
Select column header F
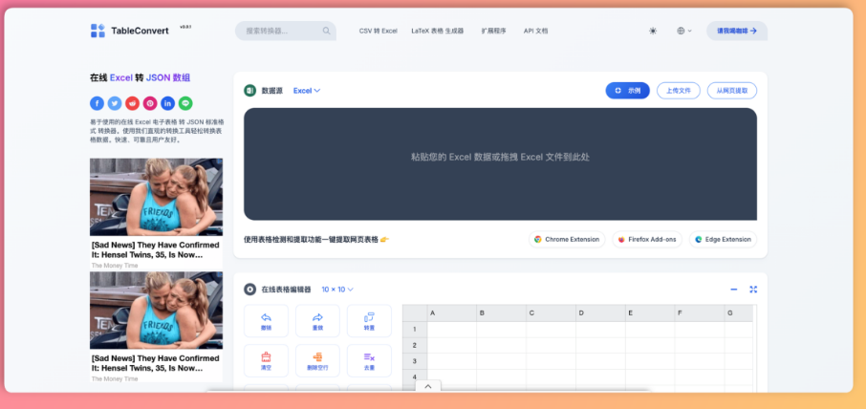(700, 312)
